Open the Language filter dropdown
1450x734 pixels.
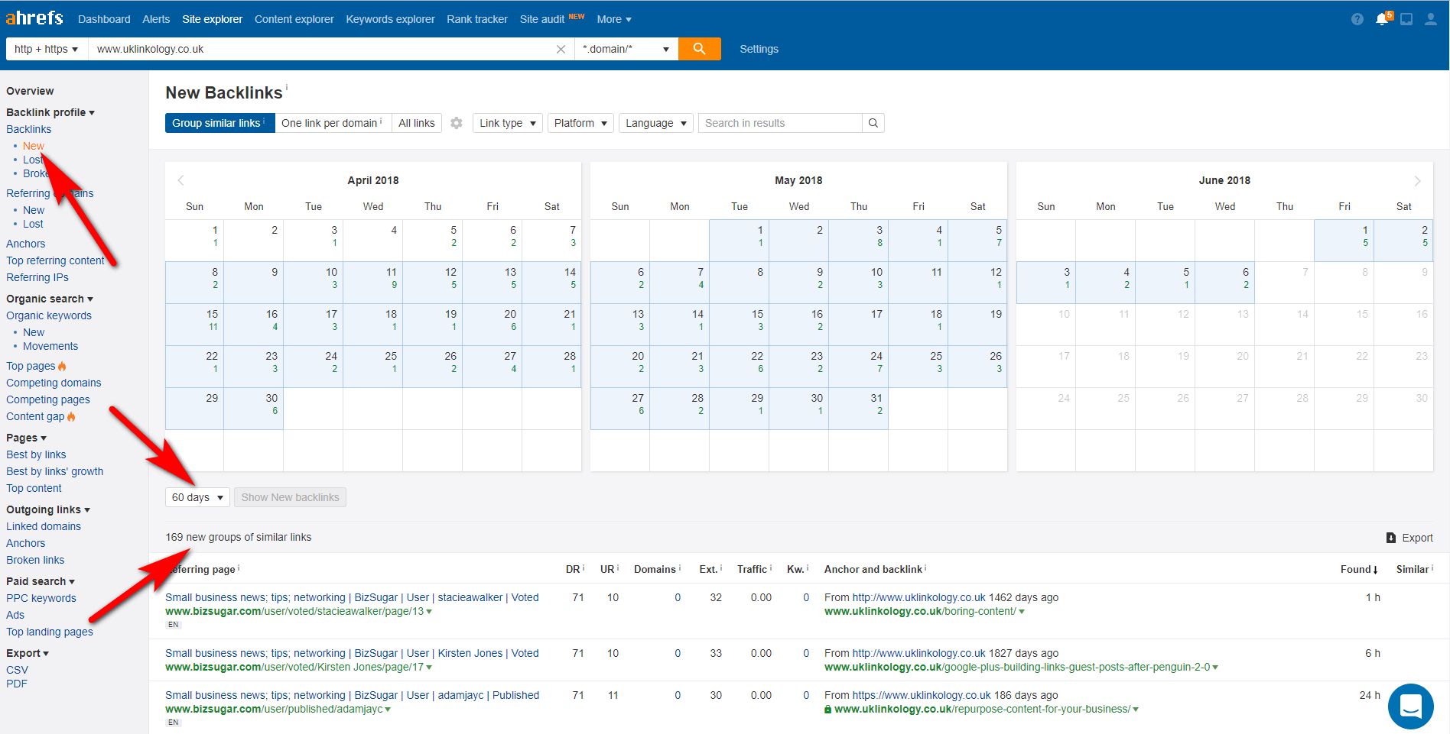[x=656, y=123]
